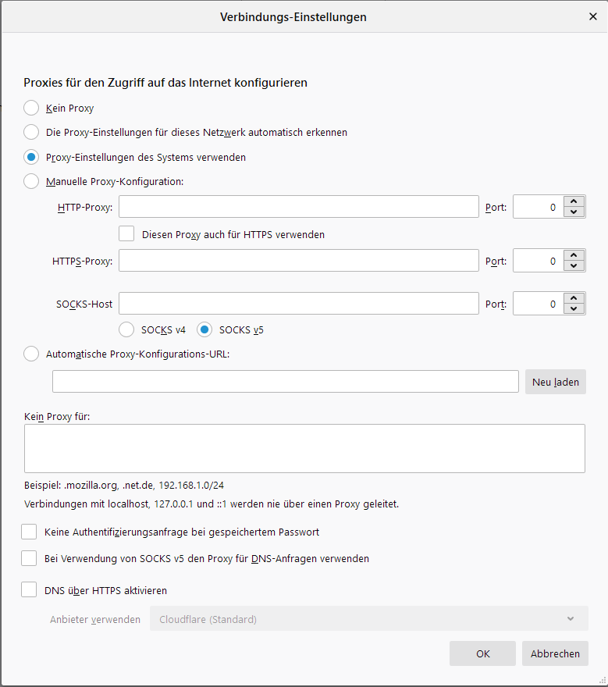Select SOCKS v4 radio button
Screen dimensions: 608x687
coord(126,329)
